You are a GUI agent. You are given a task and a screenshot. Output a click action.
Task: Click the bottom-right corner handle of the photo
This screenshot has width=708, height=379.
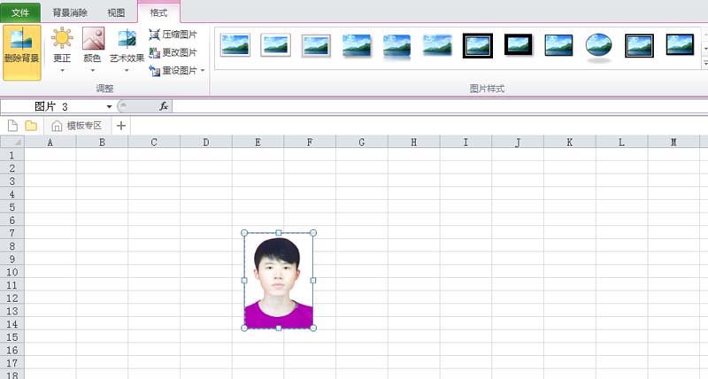(313, 328)
